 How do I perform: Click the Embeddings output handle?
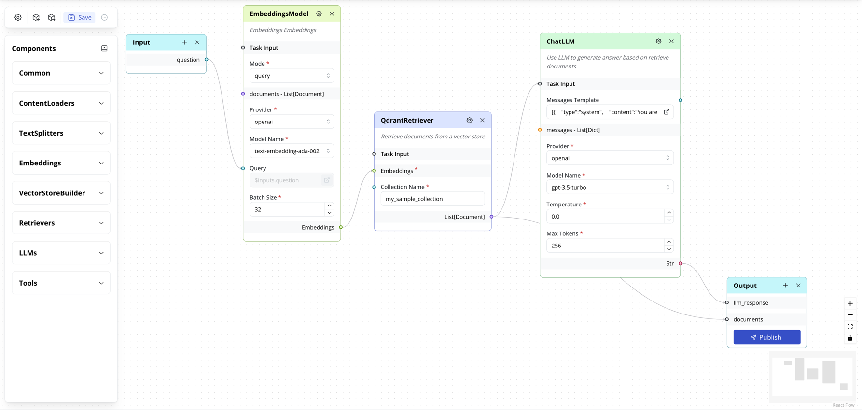[x=341, y=227]
